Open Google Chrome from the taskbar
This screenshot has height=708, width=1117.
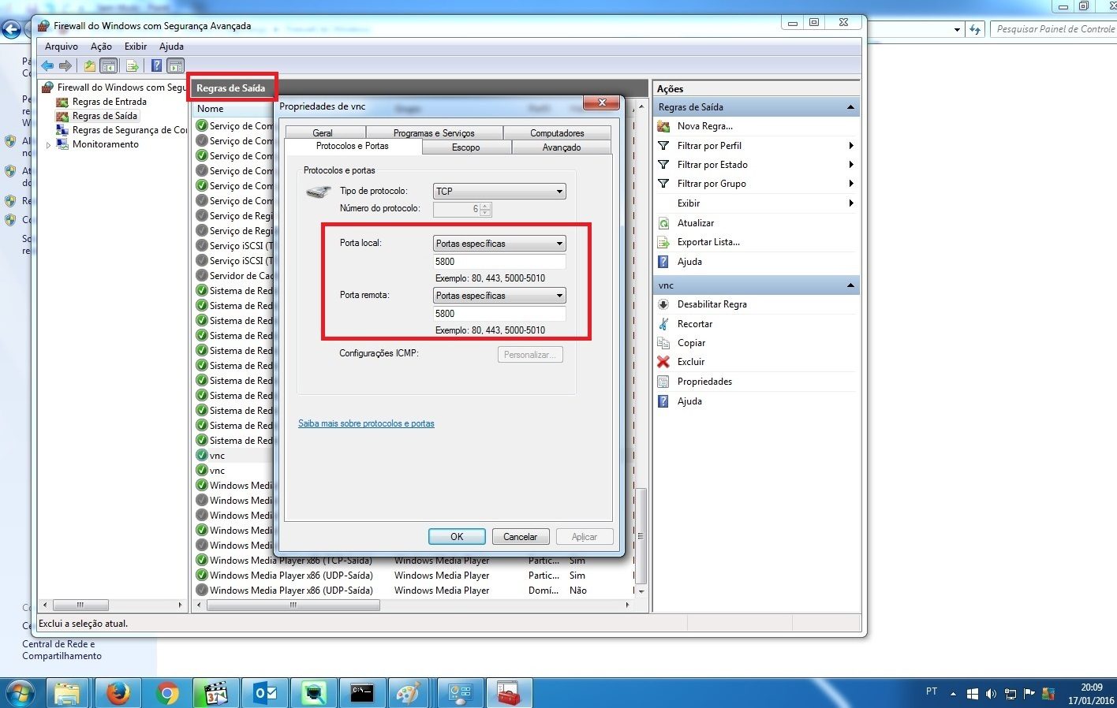(167, 693)
